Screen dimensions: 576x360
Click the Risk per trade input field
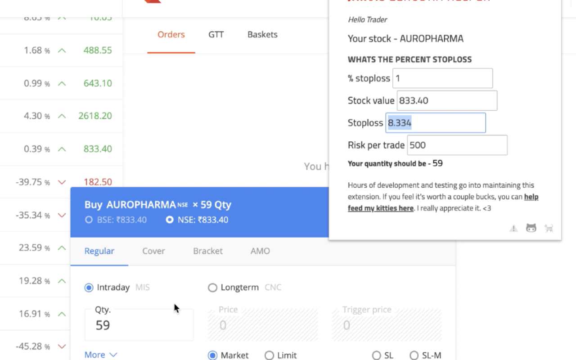click(x=457, y=145)
